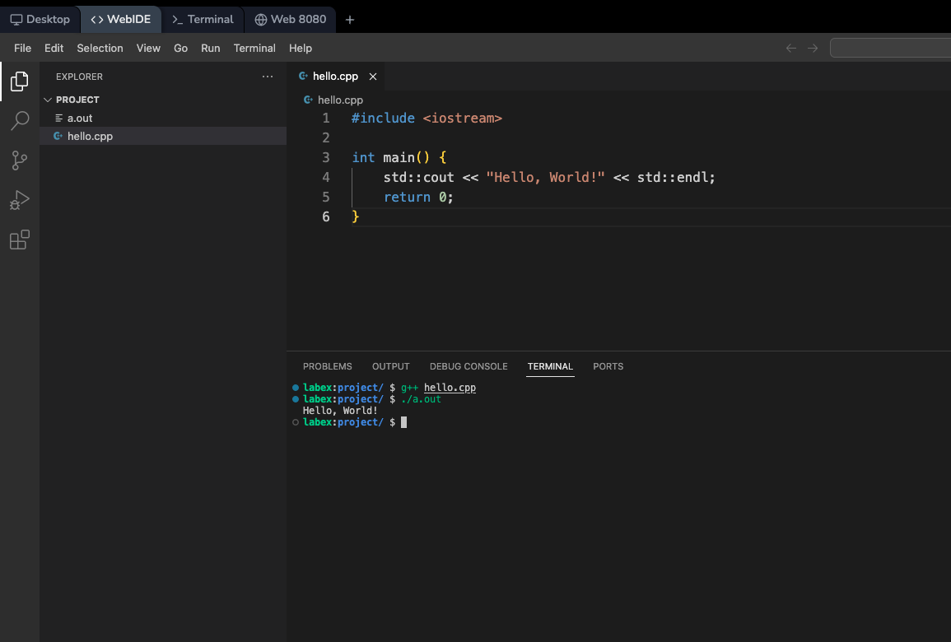Viewport: 951px width, 642px height.
Task: Select hello.cpp in the file explorer
Action: click(x=163, y=137)
